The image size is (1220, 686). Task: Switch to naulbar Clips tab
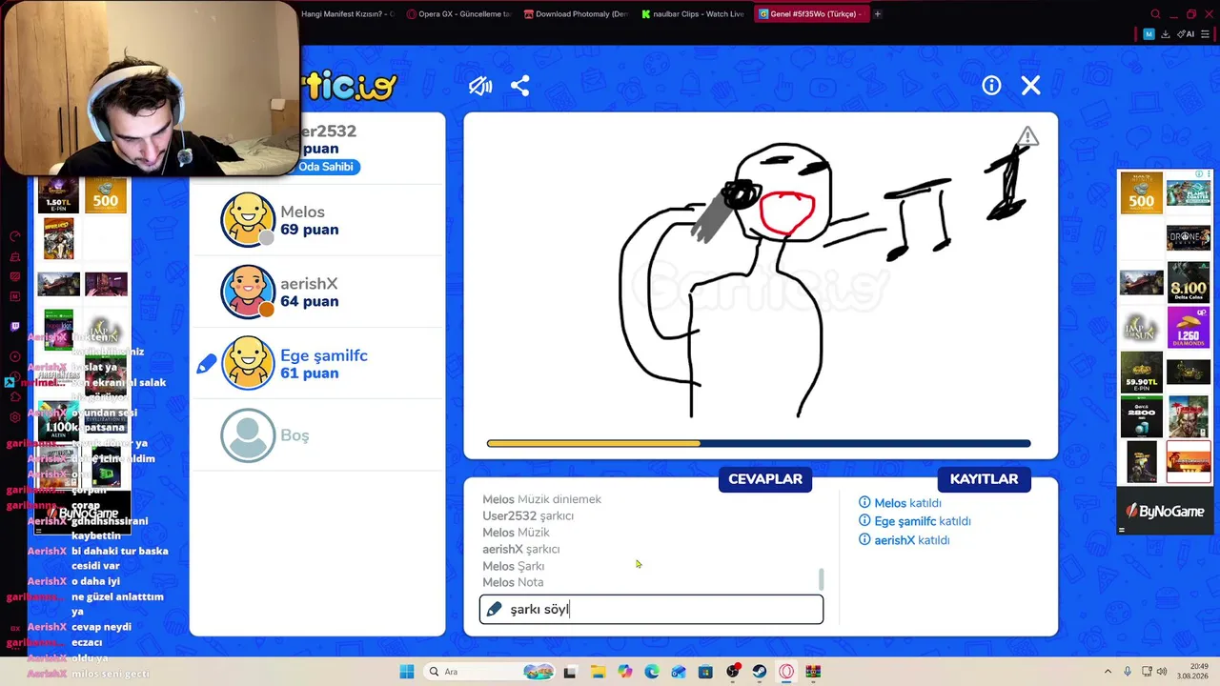[x=692, y=14]
